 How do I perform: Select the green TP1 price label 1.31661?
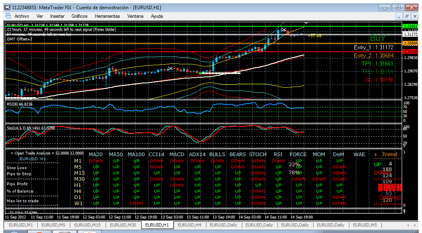[x=410, y=26]
